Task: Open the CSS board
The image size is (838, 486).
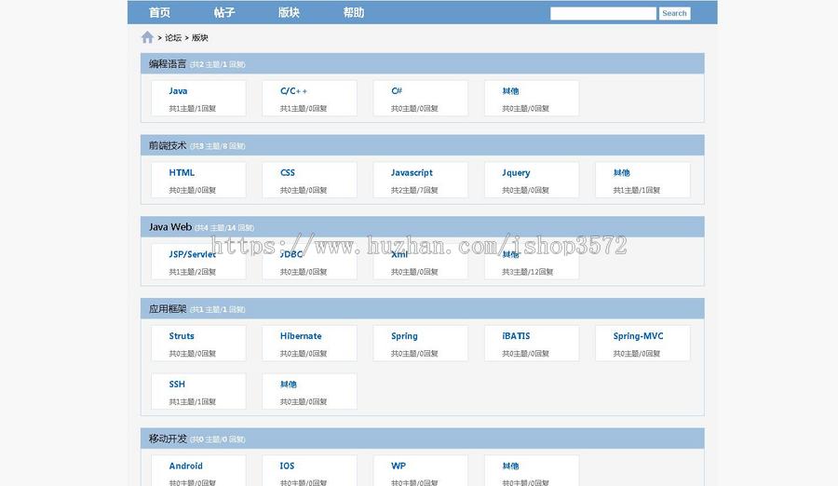Action: (x=288, y=172)
